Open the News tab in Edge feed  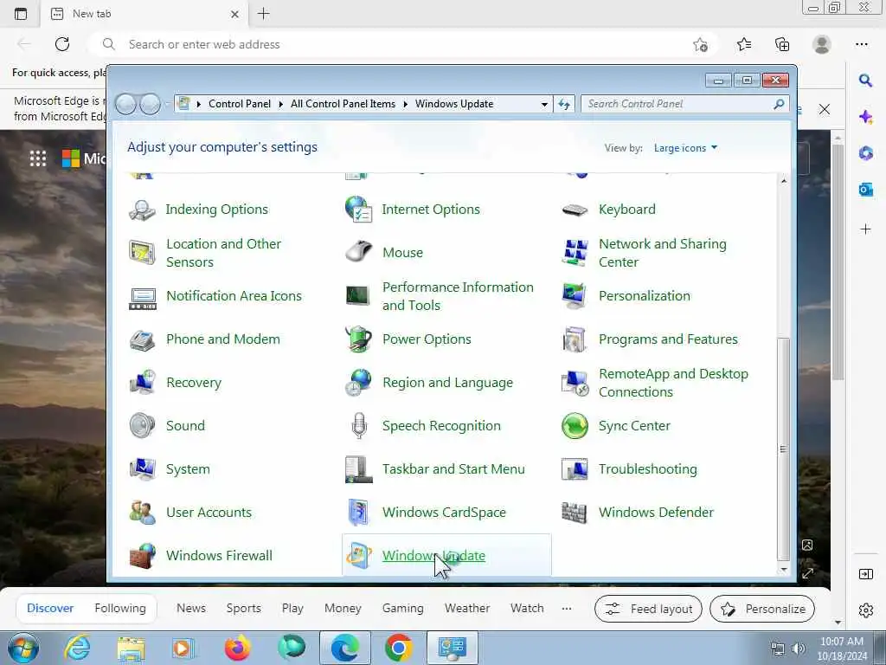coord(191,609)
